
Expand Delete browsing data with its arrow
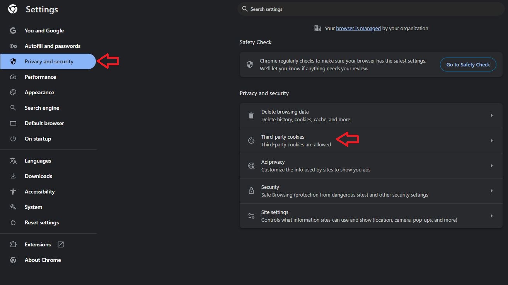tap(492, 115)
